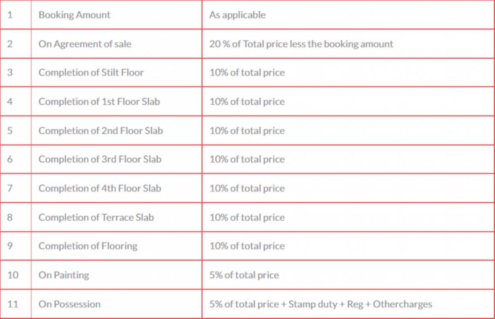Image resolution: width=495 pixels, height=319 pixels.
Task: Select the "20 % of Total price less the booking amount" cell
Action: [301, 44]
